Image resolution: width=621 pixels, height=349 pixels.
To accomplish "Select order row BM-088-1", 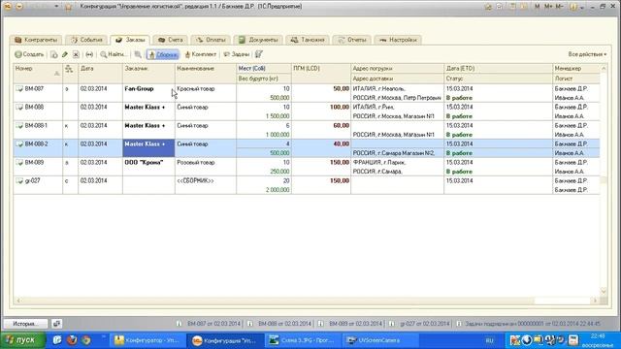I will pos(307,130).
